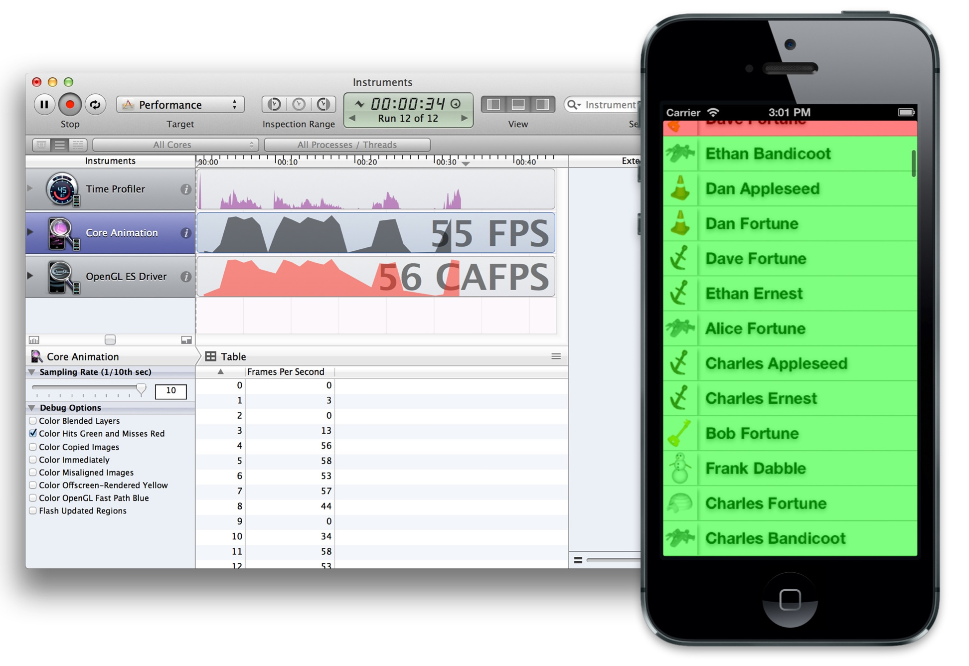Click the timeline playhead marker near 00:30
The width and height of the screenshot is (969, 666).
tap(466, 164)
